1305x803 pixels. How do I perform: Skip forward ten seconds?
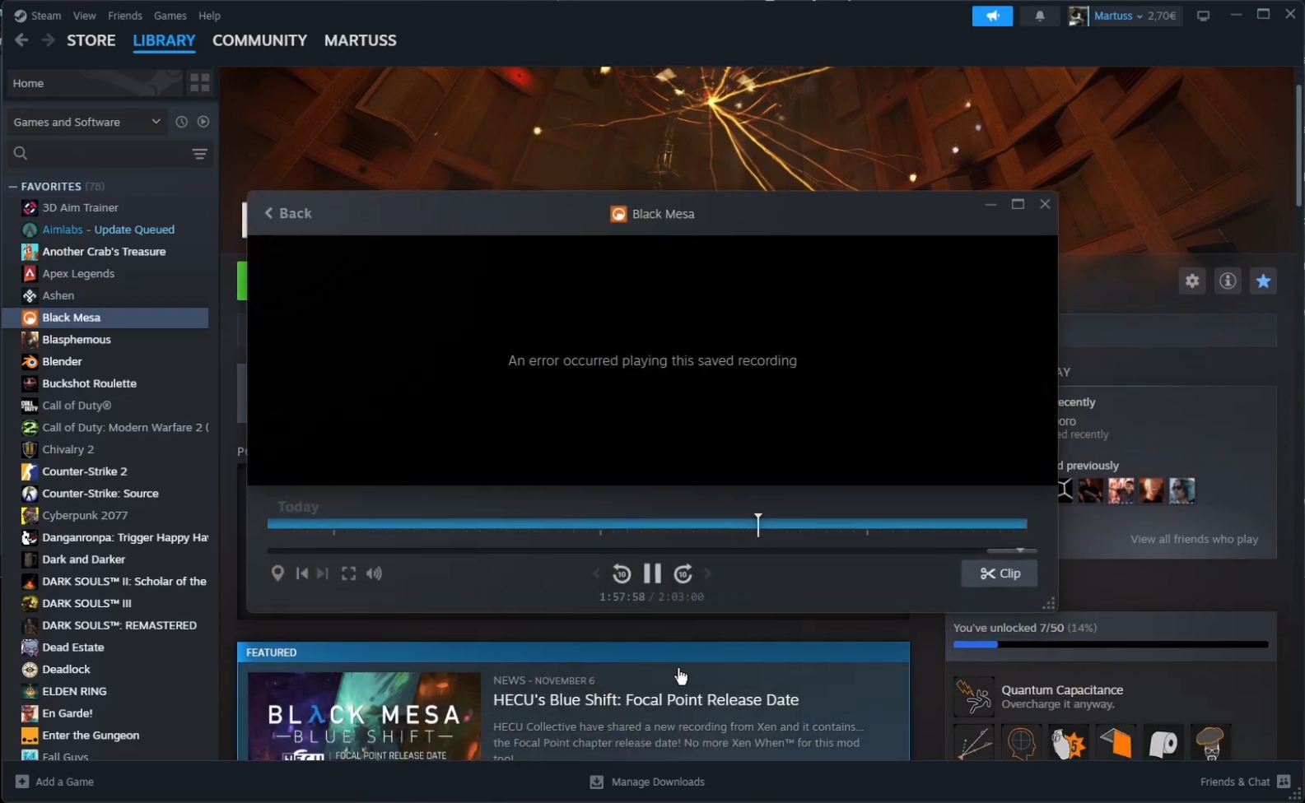point(683,573)
